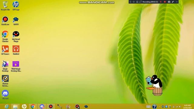Select the My Friend Pingu desktop shortcut
The height and width of the screenshot is (109, 194).
(16, 36)
